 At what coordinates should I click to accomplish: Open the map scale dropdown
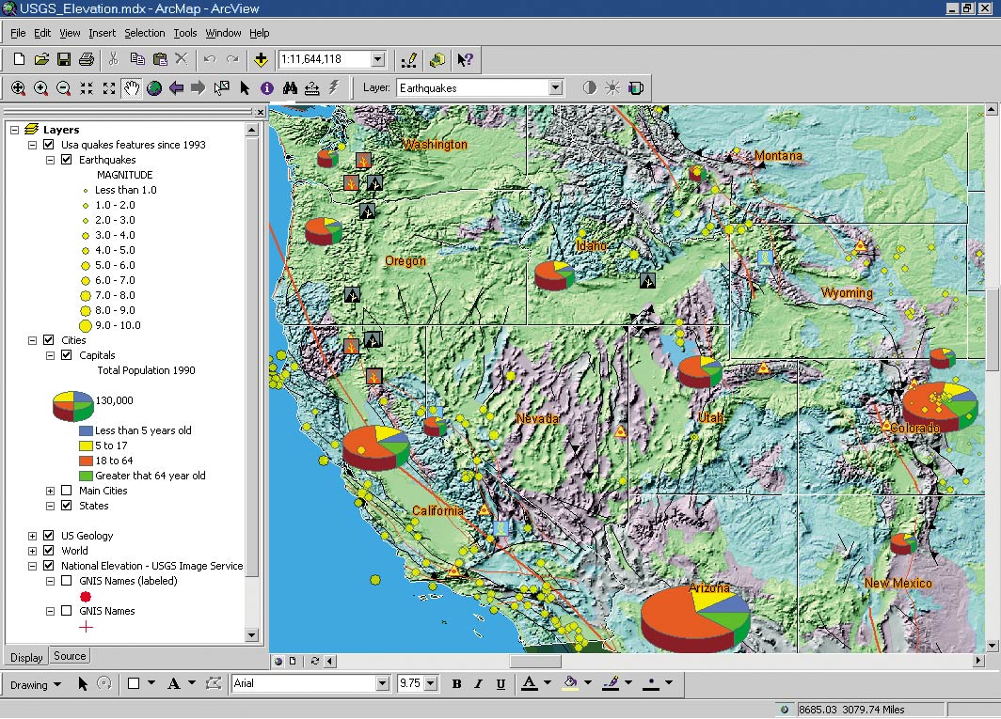point(376,59)
